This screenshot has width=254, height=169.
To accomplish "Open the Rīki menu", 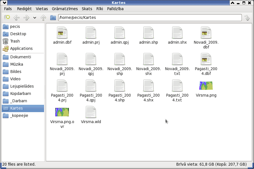I will (x=100, y=9).
